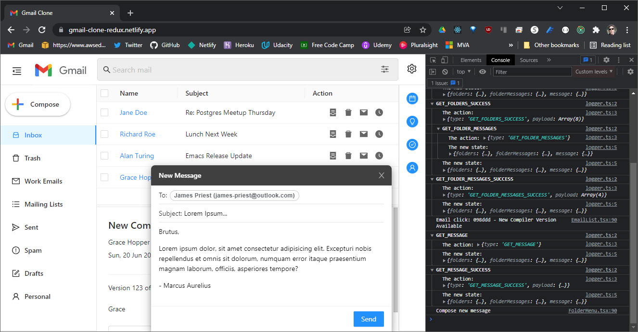Collapse the GET_MESSAGE log group
638x332 pixels.
pos(432,235)
